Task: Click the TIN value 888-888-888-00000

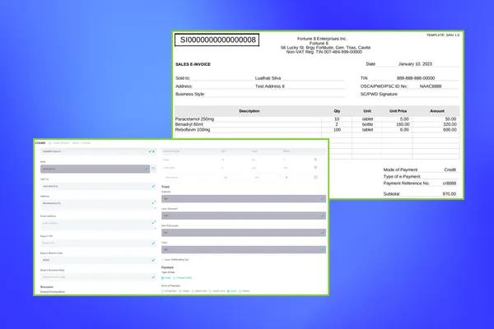Action: [x=416, y=78]
